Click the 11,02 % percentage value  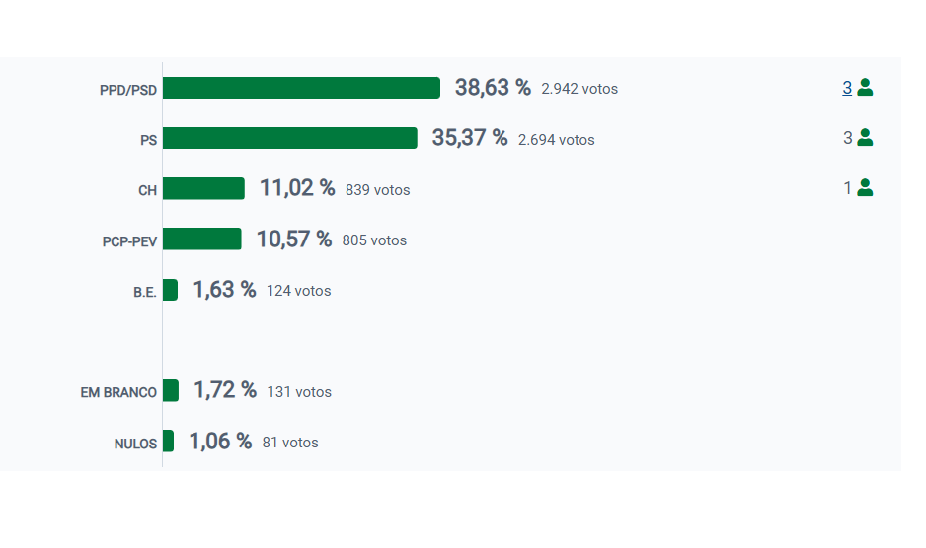tap(297, 188)
